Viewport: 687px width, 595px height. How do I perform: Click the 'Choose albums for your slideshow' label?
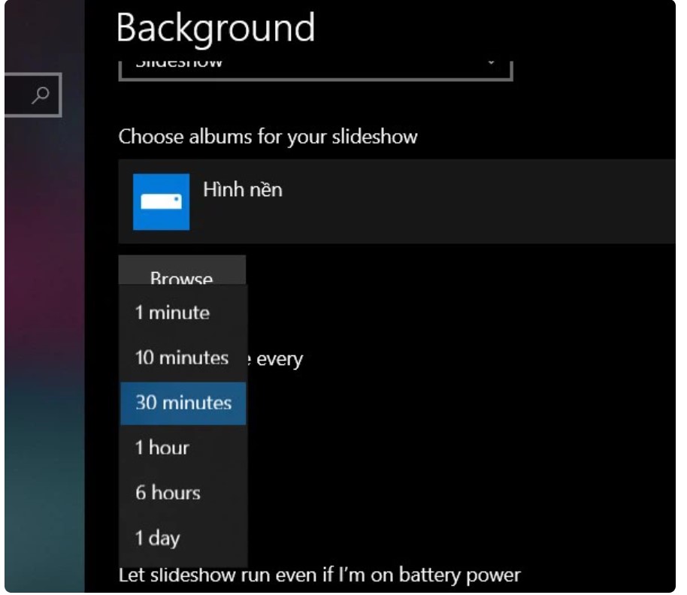click(x=268, y=137)
